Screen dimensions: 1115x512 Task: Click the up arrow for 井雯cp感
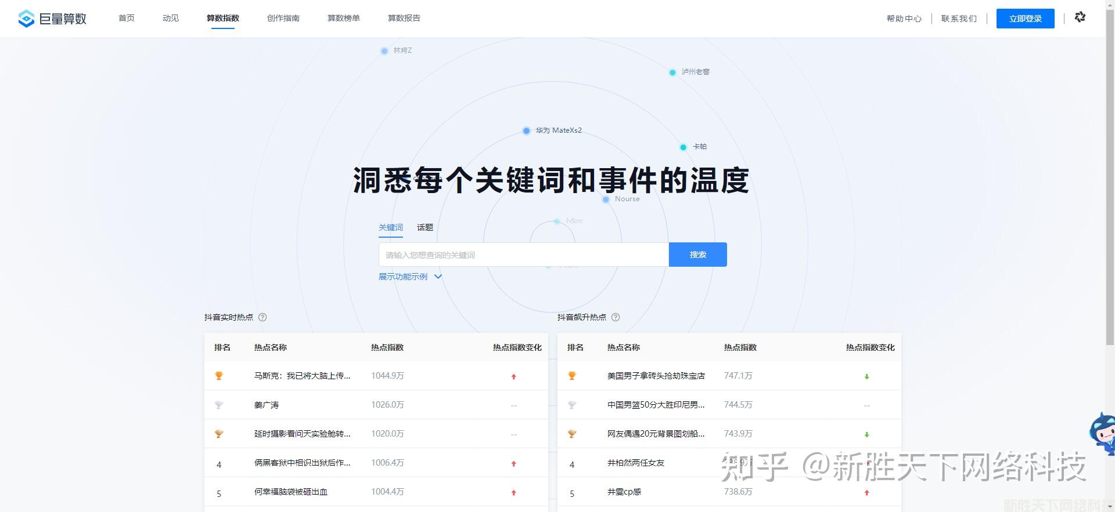click(x=866, y=492)
